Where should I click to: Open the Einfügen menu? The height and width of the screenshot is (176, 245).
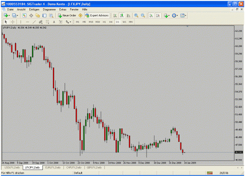tap(34, 9)
